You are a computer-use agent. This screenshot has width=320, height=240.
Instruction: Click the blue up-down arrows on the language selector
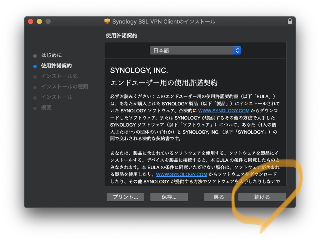pyautogui.click(x=237, y=50)
